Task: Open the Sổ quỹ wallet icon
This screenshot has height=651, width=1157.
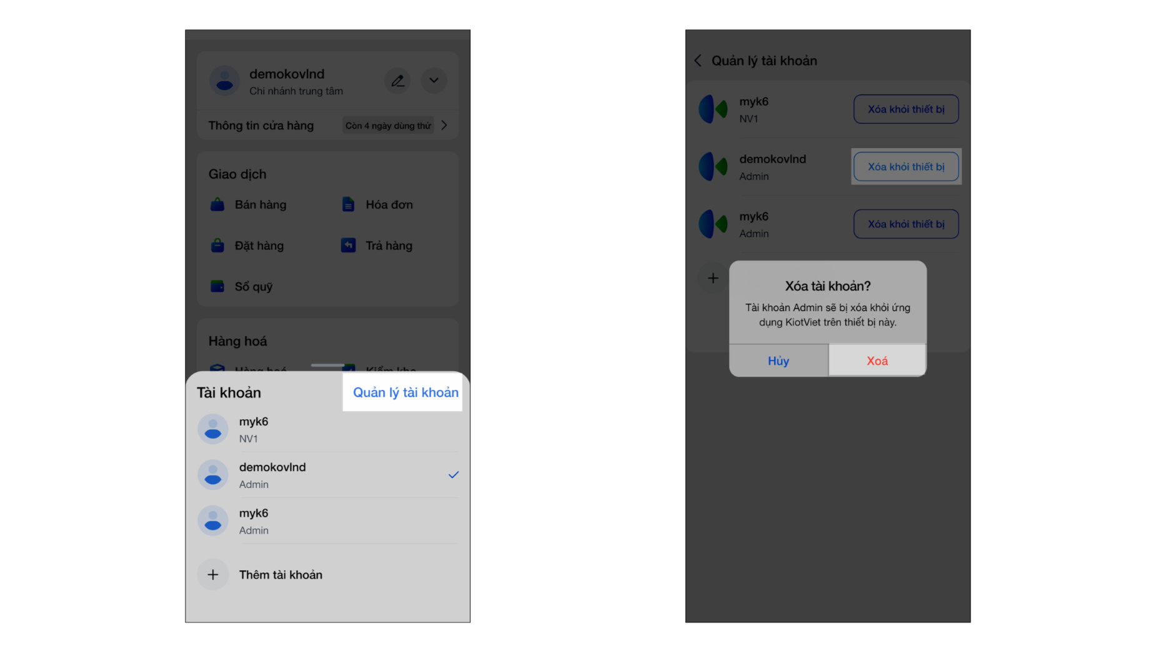Action: [x=217, y=286]
